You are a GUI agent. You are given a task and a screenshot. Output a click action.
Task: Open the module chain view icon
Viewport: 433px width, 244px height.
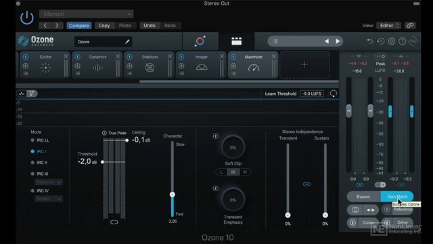(x=236, y=41)
